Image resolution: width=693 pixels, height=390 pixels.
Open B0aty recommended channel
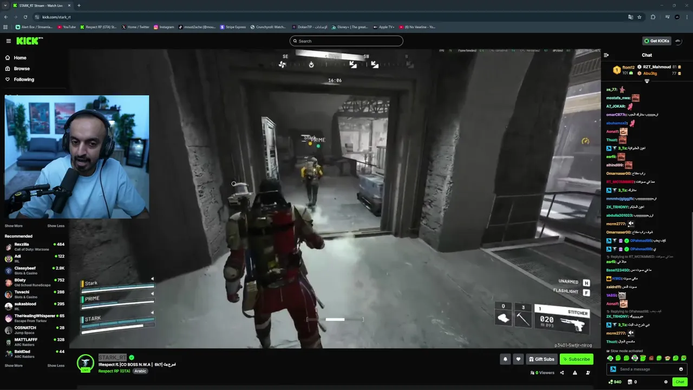tap(35, 282)
